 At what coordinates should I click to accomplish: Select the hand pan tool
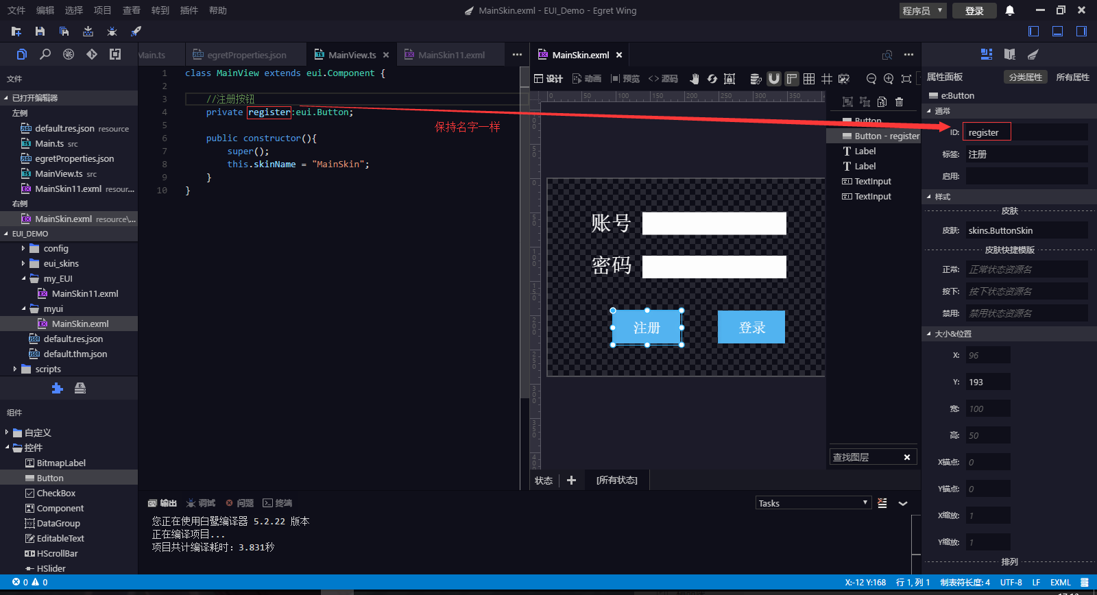tap(695, 79)
